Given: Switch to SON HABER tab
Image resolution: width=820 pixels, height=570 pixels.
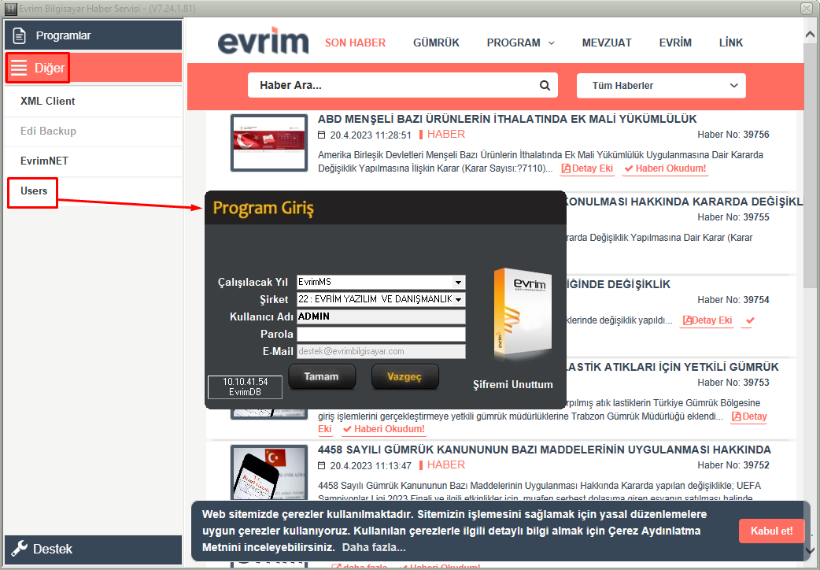Looking at the screenshot, I should pyautogui.click(x=355, y=43).
